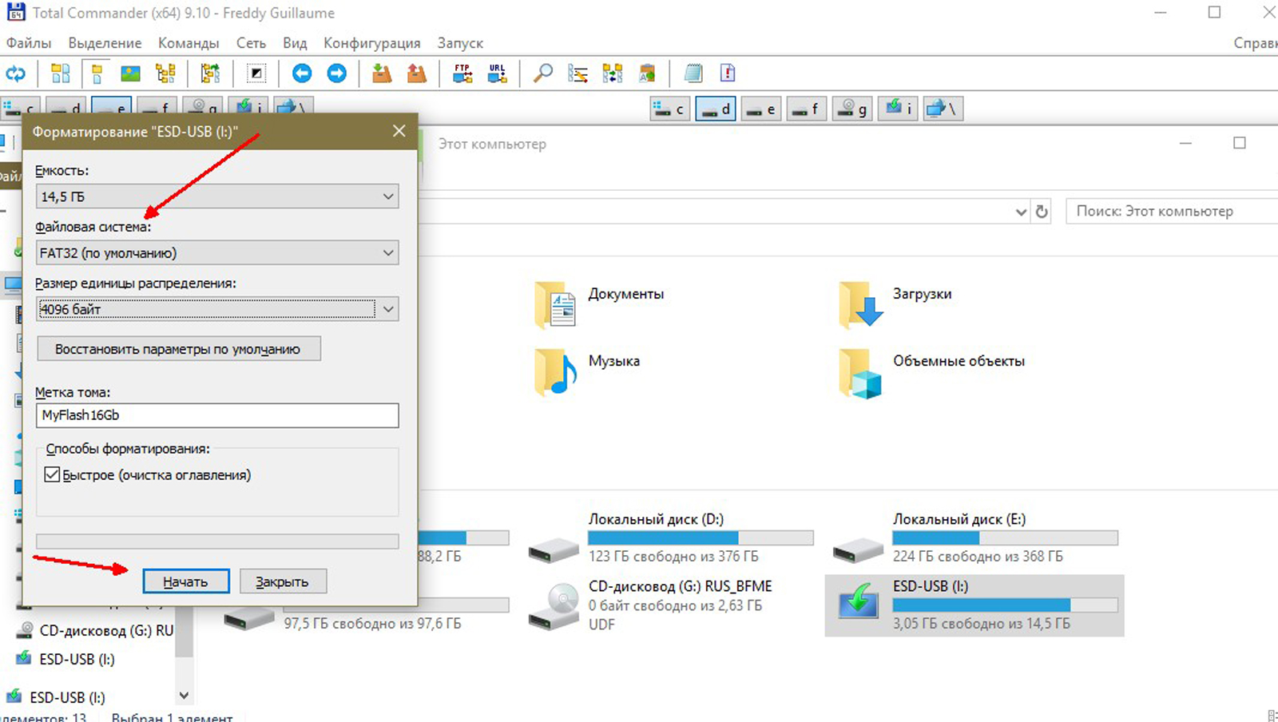
Task: Enable thumbnail view toolbar icon
Action: coord(130,74)
